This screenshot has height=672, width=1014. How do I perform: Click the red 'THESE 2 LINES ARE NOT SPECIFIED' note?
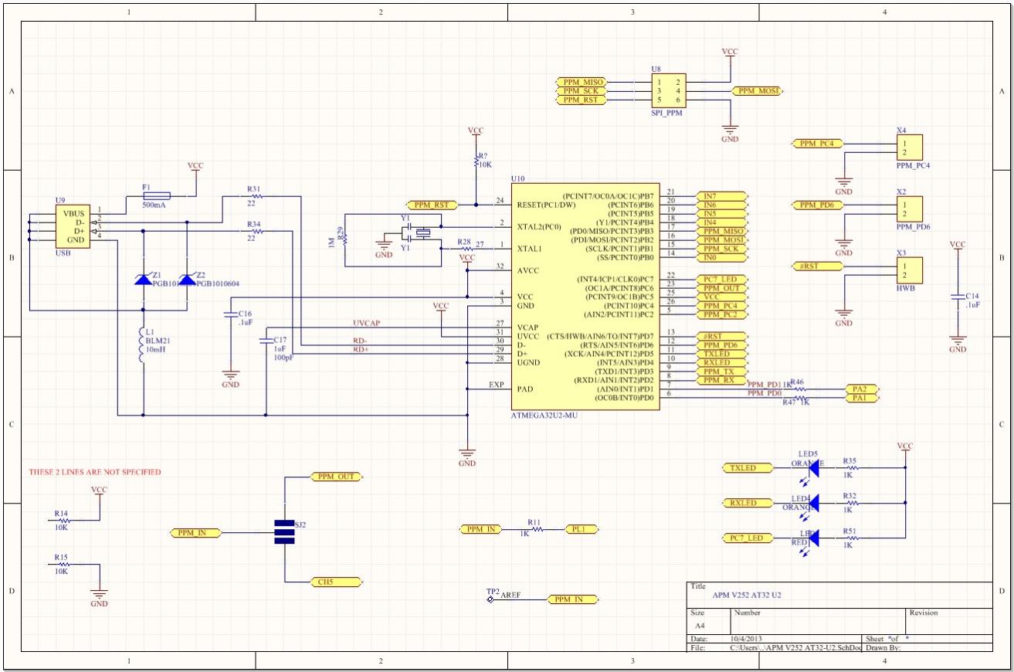95,472
